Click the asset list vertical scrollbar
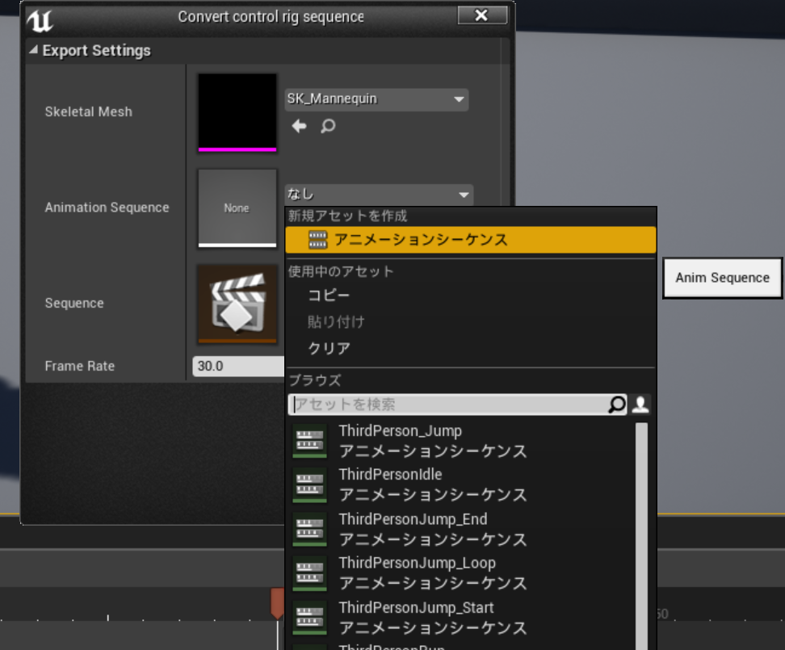Viewport: 785px width, 650px height. click(x=641, y=535)
